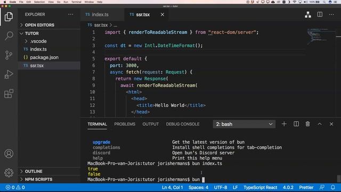The image size is (341, 192).
Task: Click the Wi-Fi icon in the menu bar
Action: (x=295, y=2)
